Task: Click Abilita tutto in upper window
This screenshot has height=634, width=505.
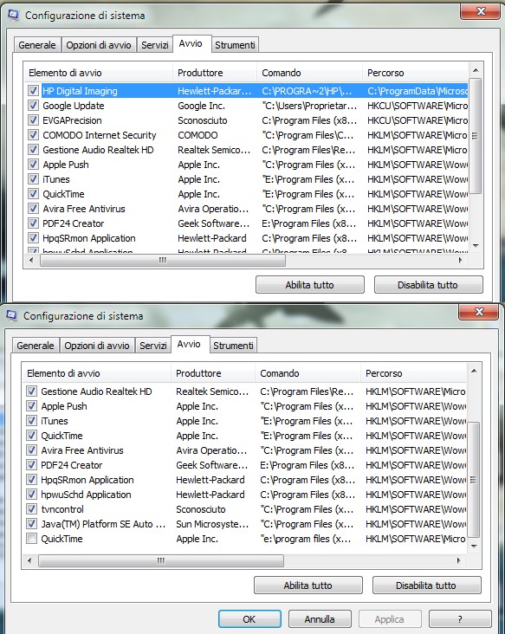Action: tap(310, 285)
